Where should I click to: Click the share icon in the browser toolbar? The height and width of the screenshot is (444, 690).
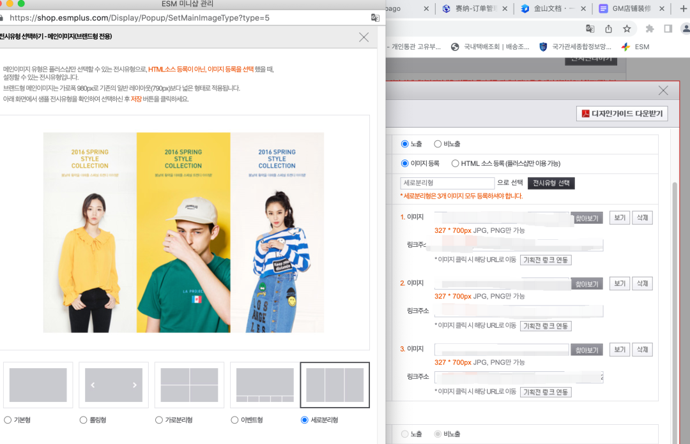(x=608, y=29)
